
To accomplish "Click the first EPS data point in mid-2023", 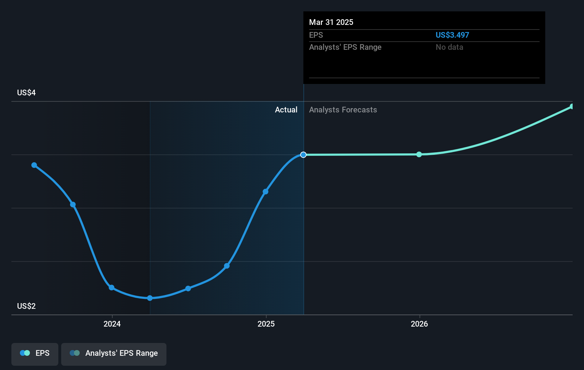I will 34,165.
